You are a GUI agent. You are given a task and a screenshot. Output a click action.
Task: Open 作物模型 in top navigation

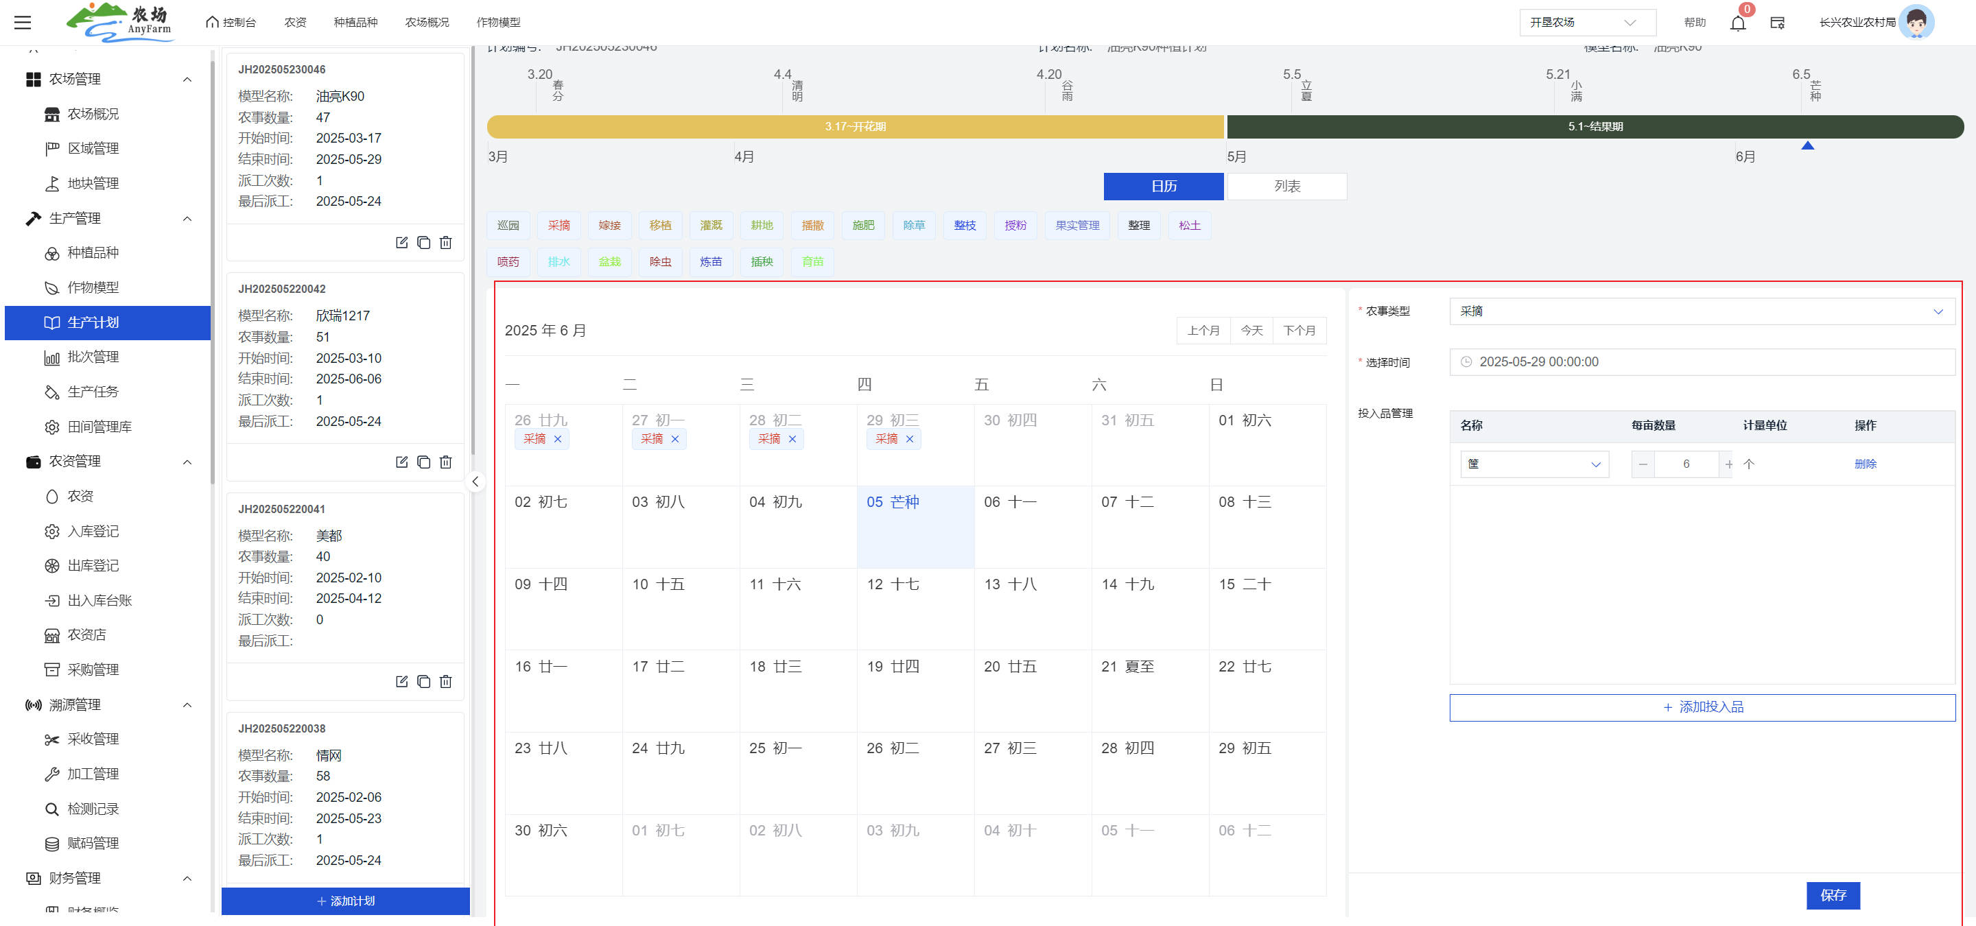pyautogui.click(x=498, y=22)
